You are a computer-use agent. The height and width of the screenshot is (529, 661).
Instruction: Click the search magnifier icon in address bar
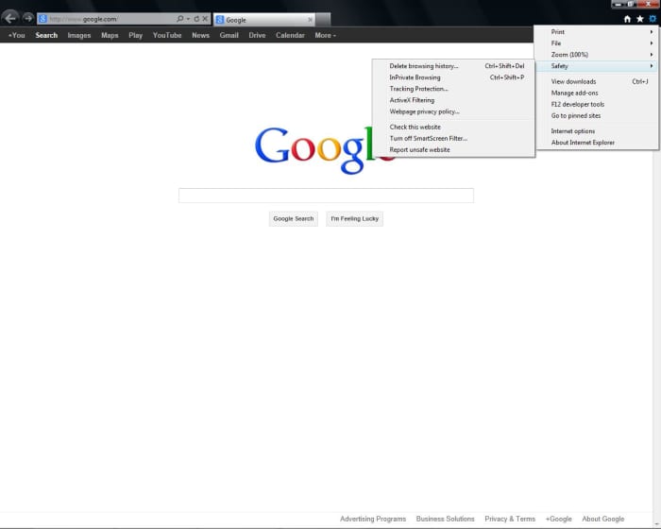[180, 19]
